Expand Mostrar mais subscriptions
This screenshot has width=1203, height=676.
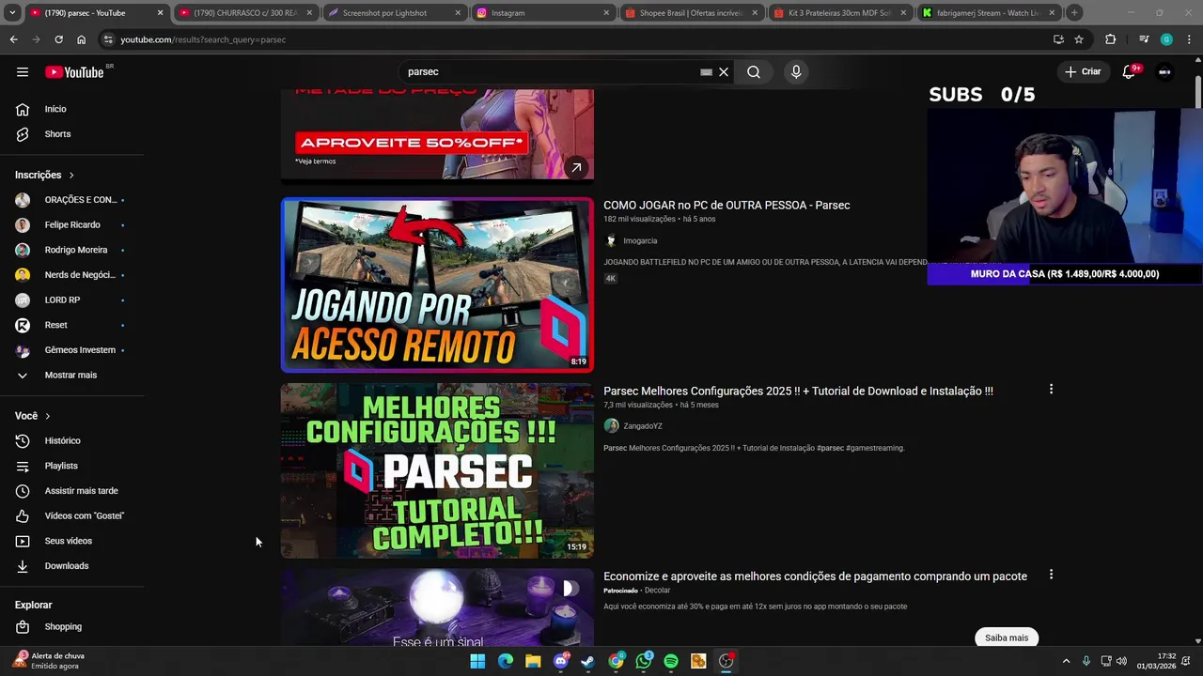pos(71,376)
